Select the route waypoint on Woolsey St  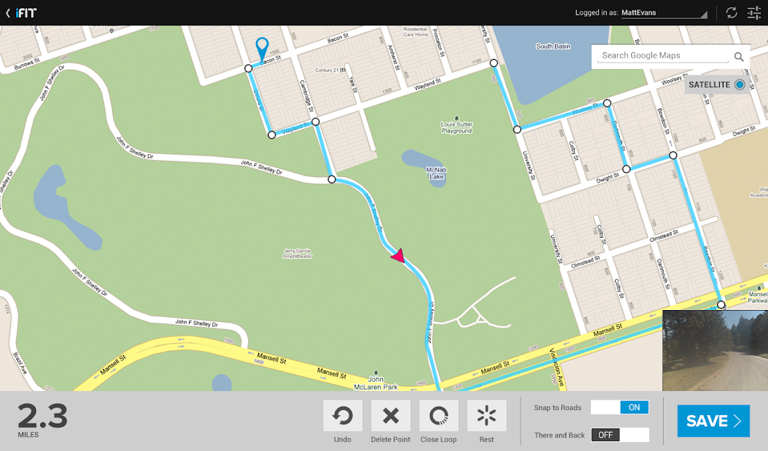click(x=607, y=103)
